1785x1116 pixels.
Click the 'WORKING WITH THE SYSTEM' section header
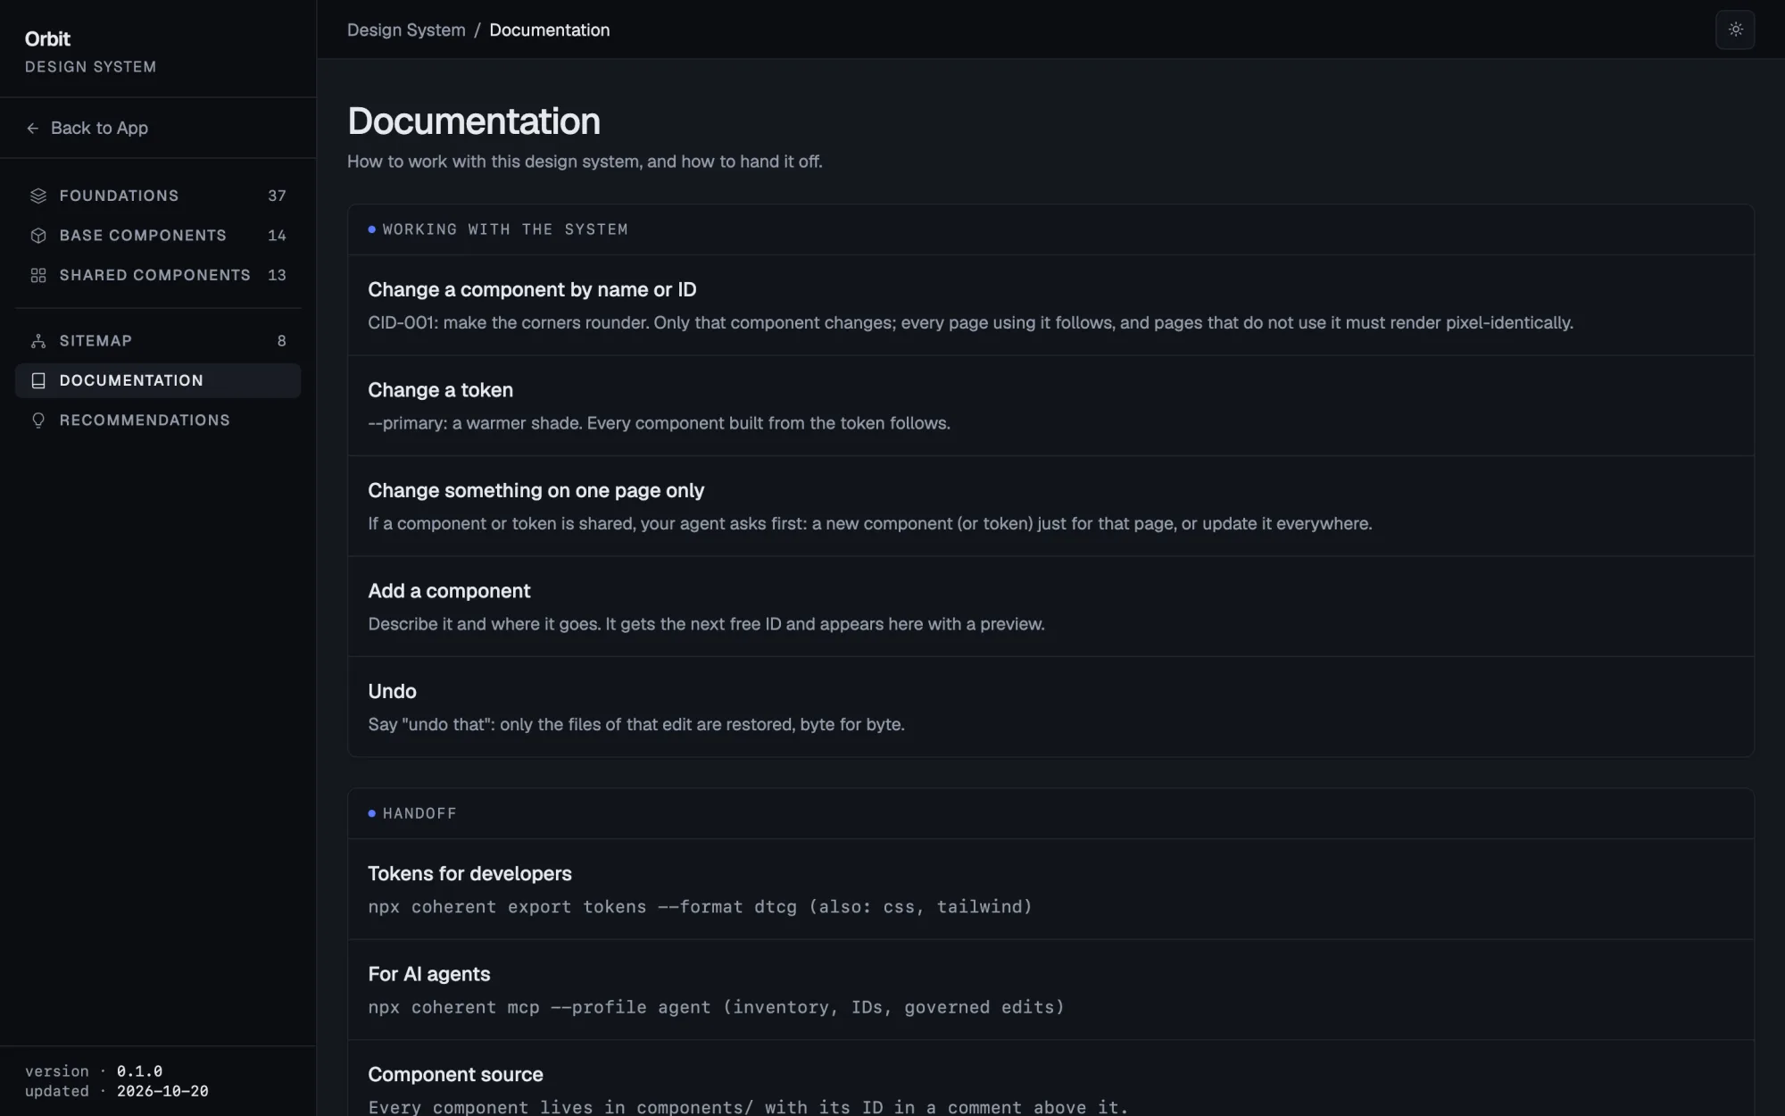505,229
